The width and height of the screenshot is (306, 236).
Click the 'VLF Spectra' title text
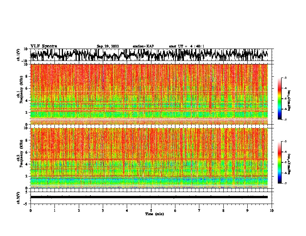(44, 46)
